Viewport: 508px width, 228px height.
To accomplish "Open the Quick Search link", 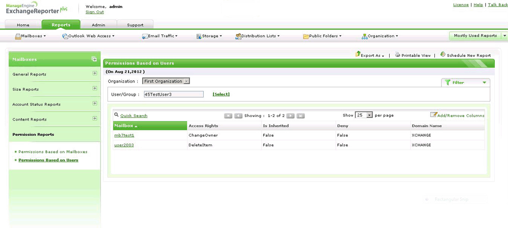I will point(134,116).
